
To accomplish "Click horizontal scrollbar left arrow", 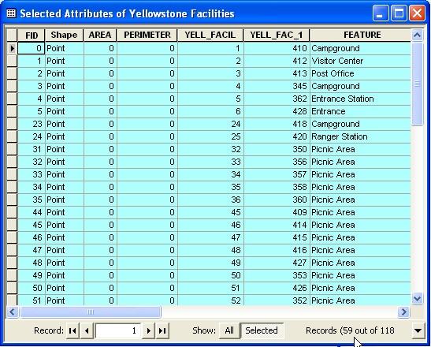I will point(13,312).
